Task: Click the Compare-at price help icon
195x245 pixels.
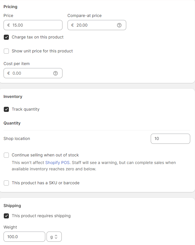Action: click(119, 25)
